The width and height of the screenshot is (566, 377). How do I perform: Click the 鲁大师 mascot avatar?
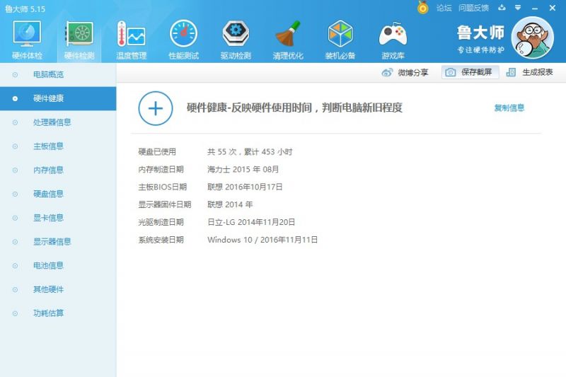tap(533, 38)
